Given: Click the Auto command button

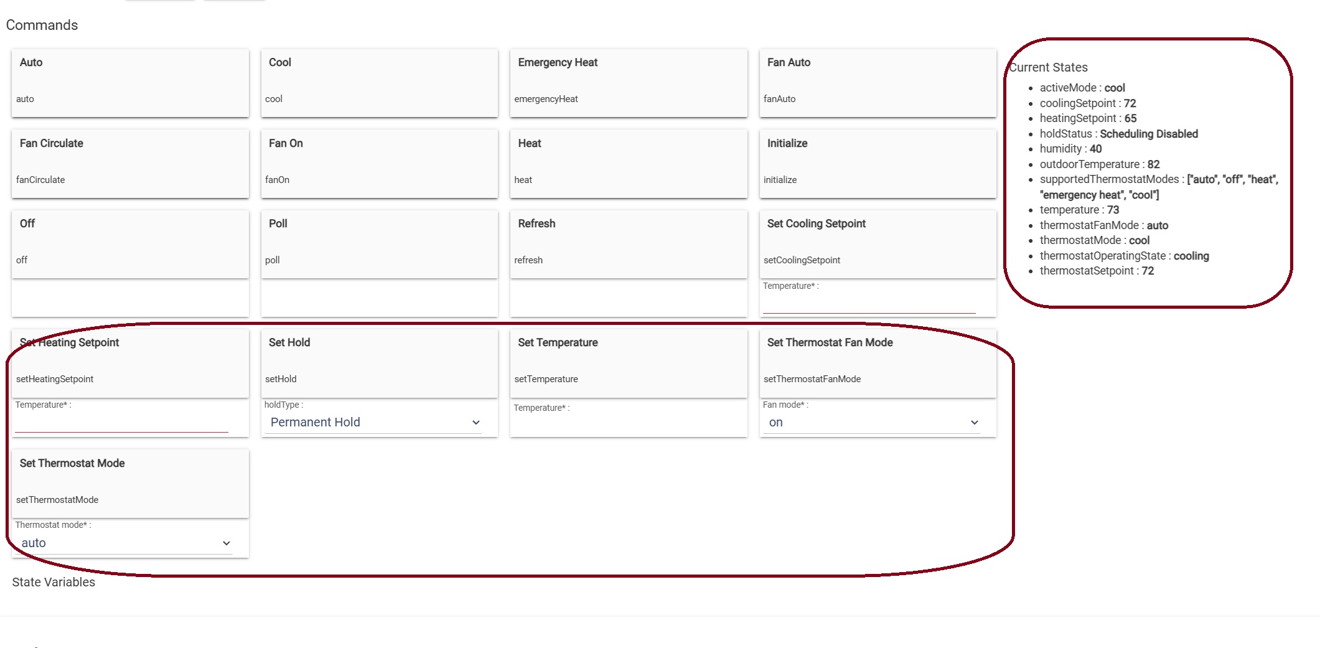Looking at the screenshot, I should click(130, 82).
